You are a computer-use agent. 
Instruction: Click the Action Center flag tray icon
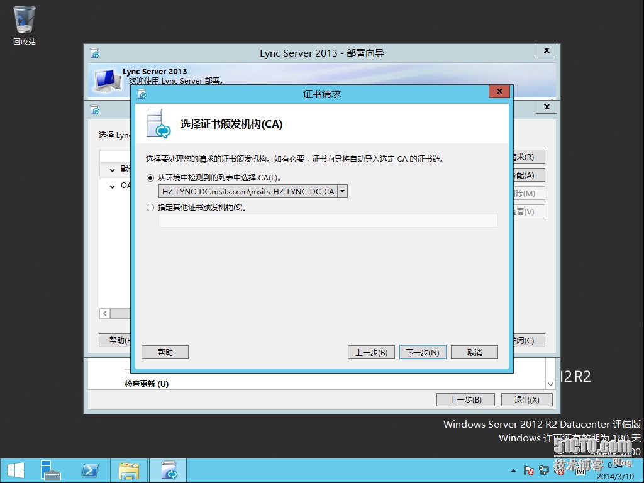pyautogui.click(x=528, y=470)
